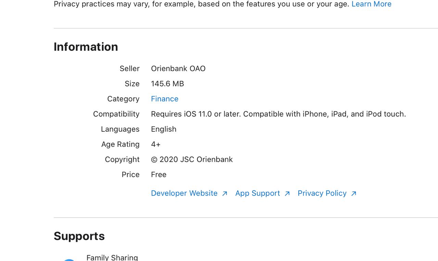438x261 pixels.
Task: Click the Price label
Action: pos(131,175)
